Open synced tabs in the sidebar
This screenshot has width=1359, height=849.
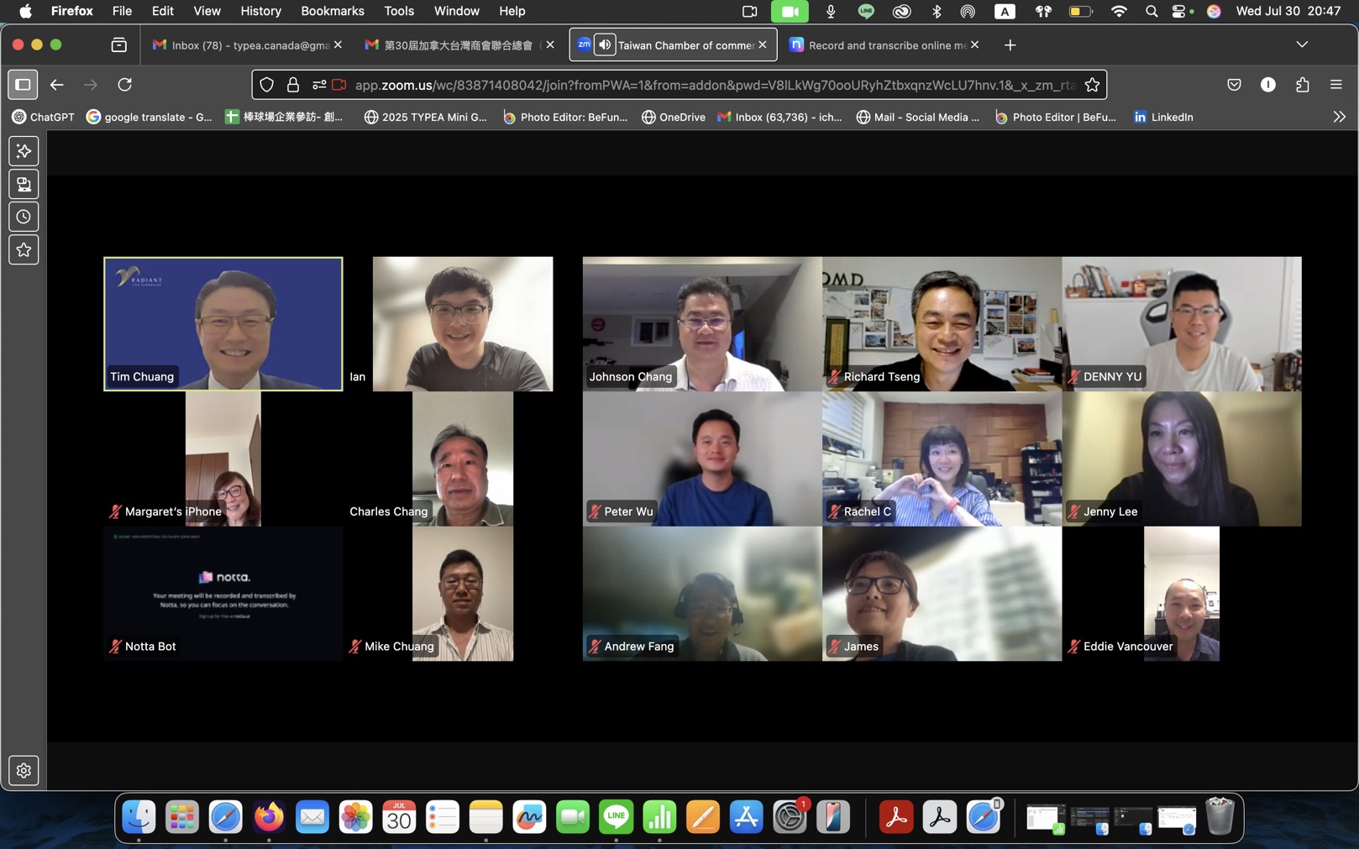(x=24, y=184)
